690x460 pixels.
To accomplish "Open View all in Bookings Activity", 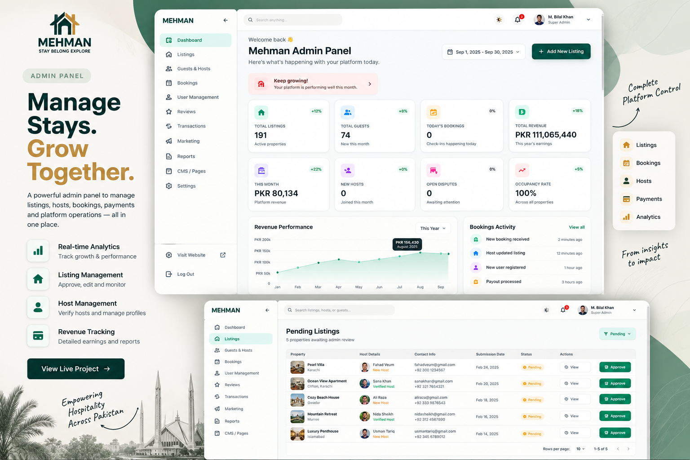I will coord(577,227).
